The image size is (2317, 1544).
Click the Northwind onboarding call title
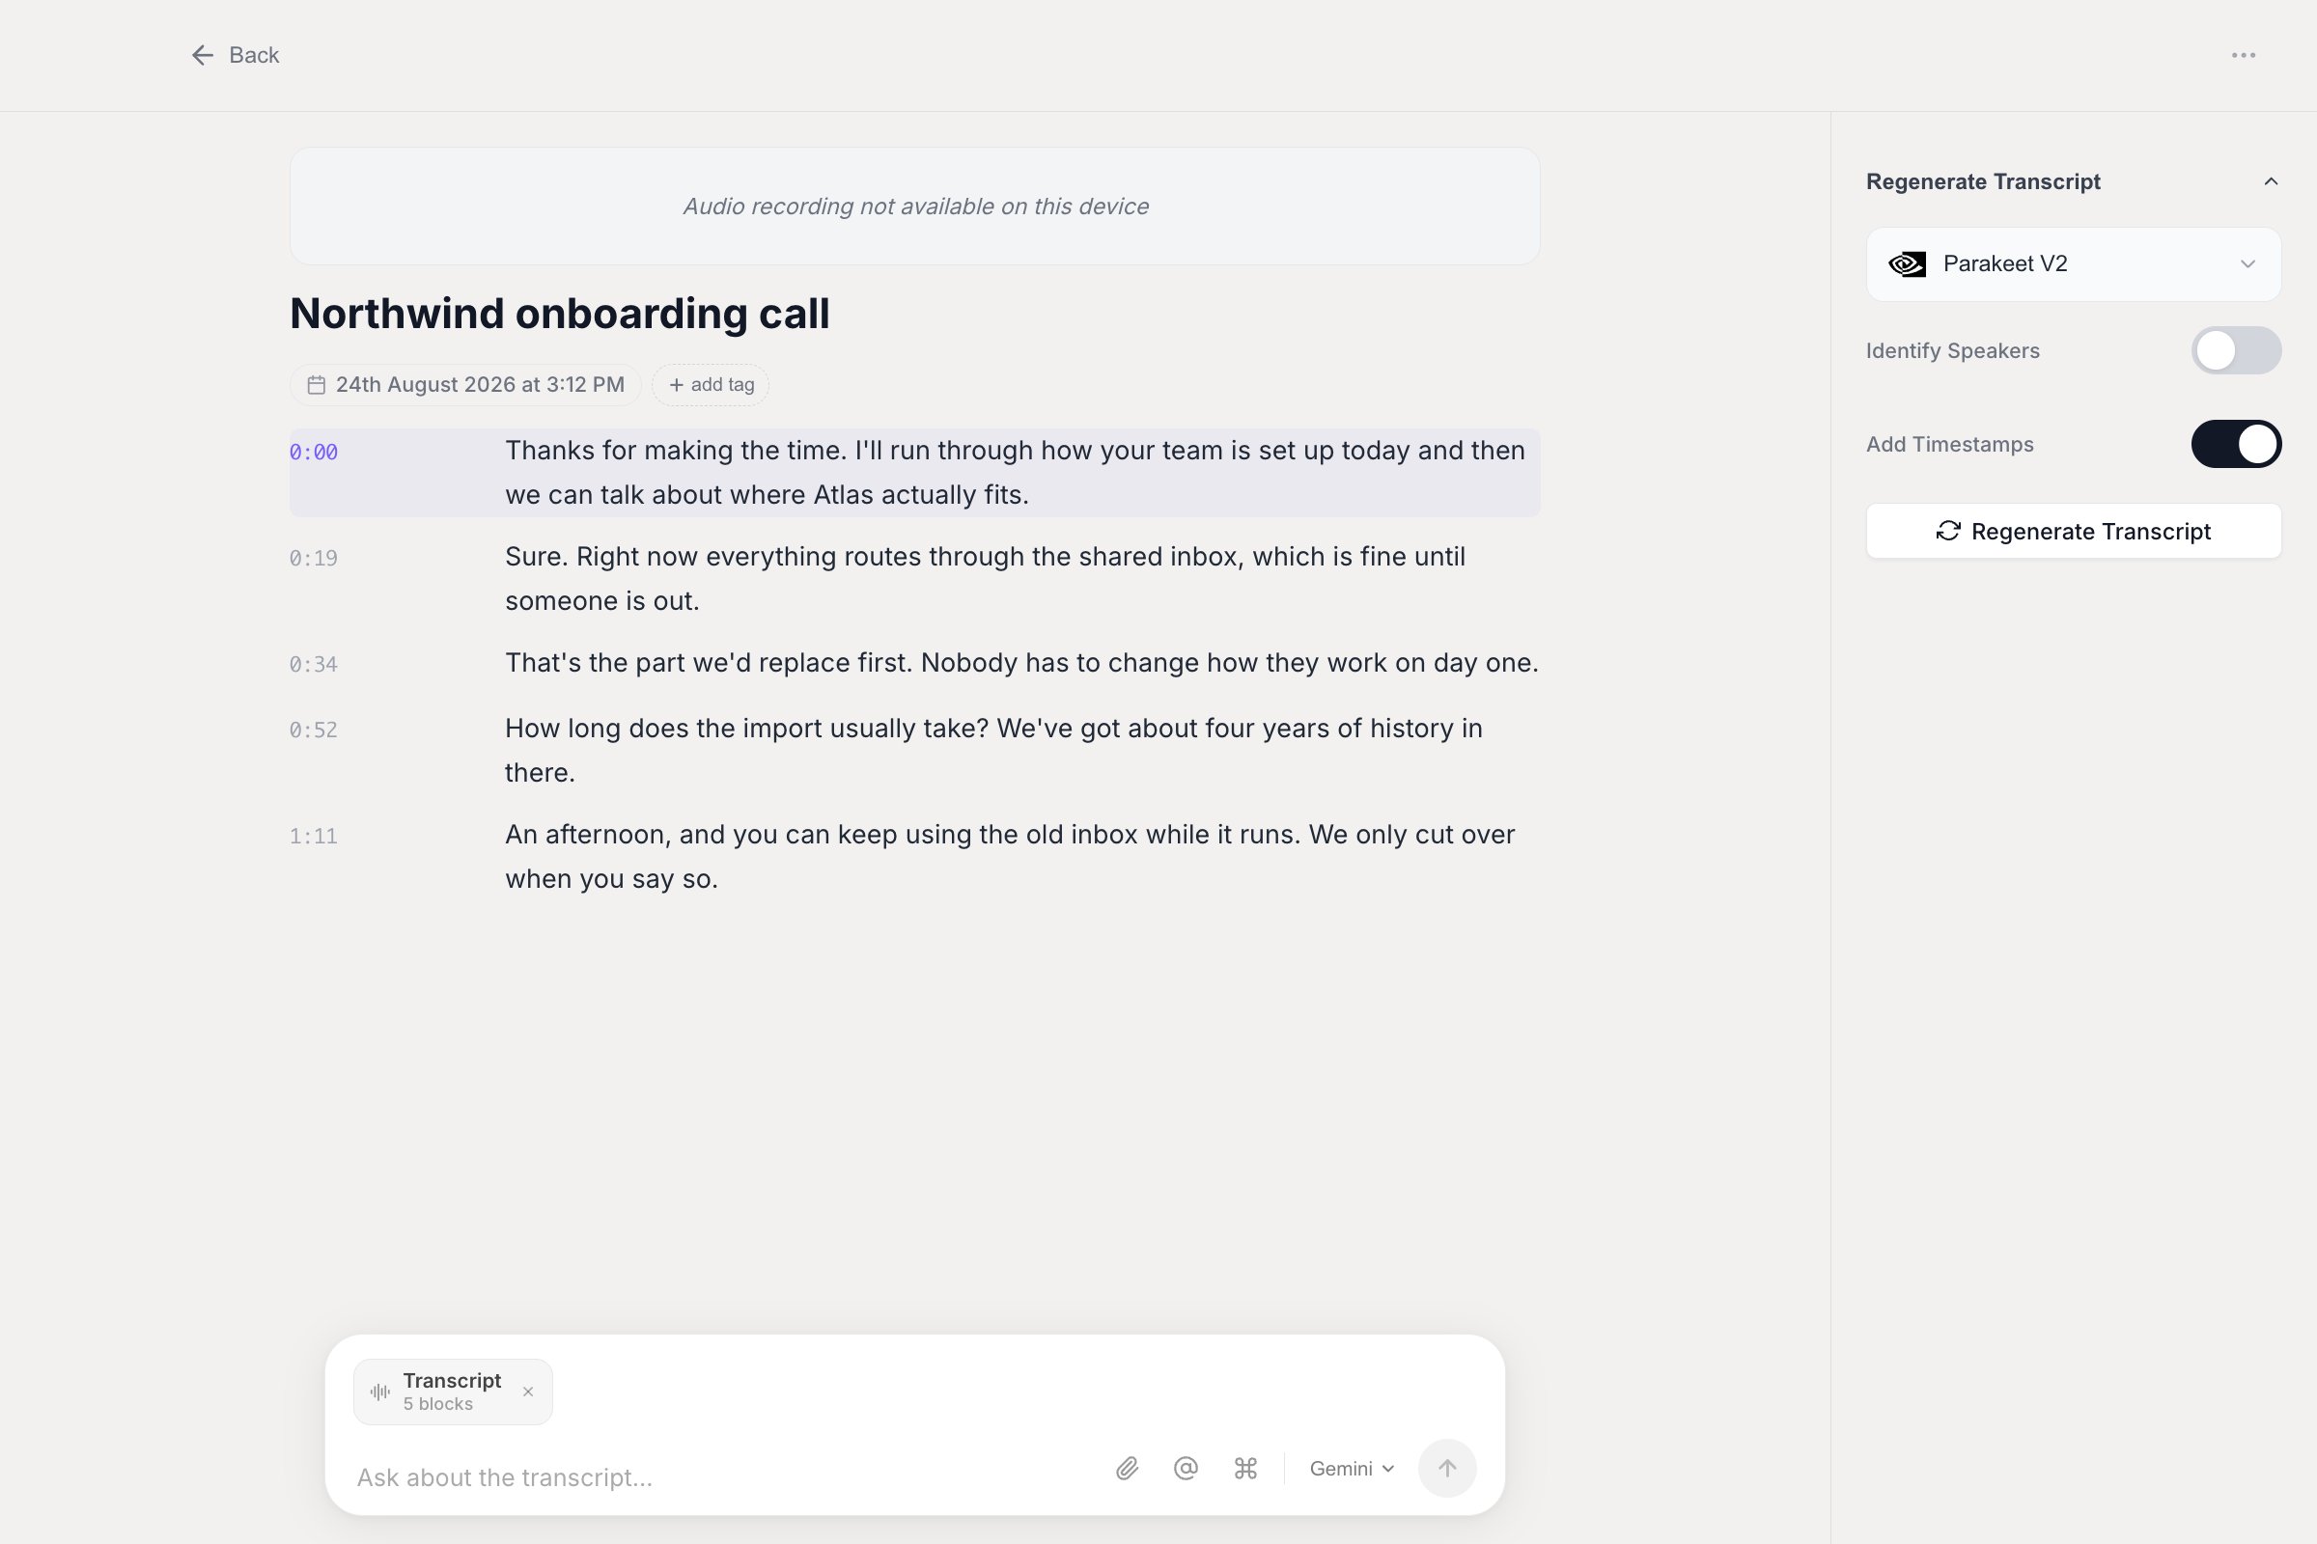point(560,313)
